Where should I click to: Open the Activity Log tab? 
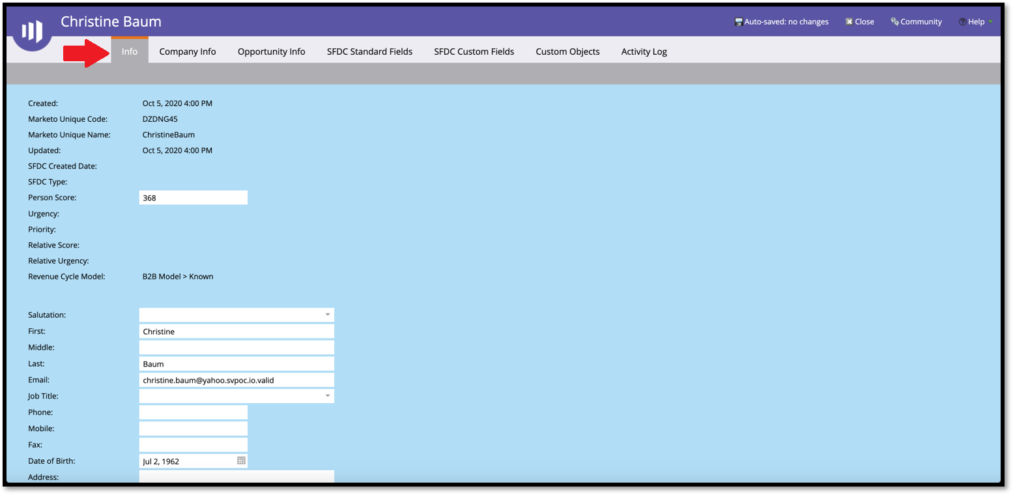click(x=644, y=51)
